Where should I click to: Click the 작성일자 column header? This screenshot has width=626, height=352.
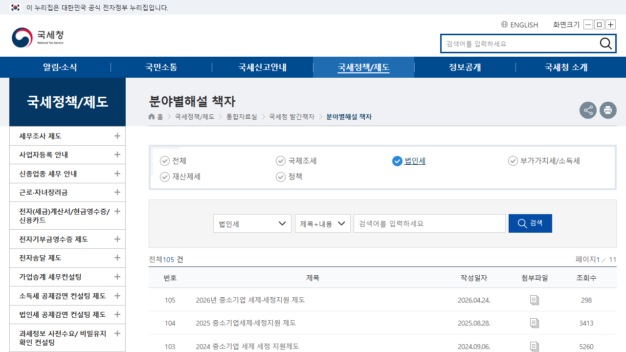[x=474, y=278]
